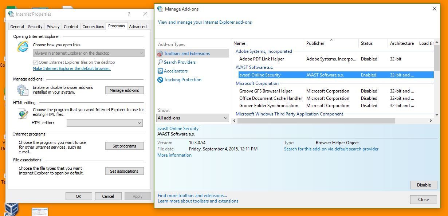448x216 pixels.
Task: Click the HTML editing globe pencil icon
Action: point(23,114)
